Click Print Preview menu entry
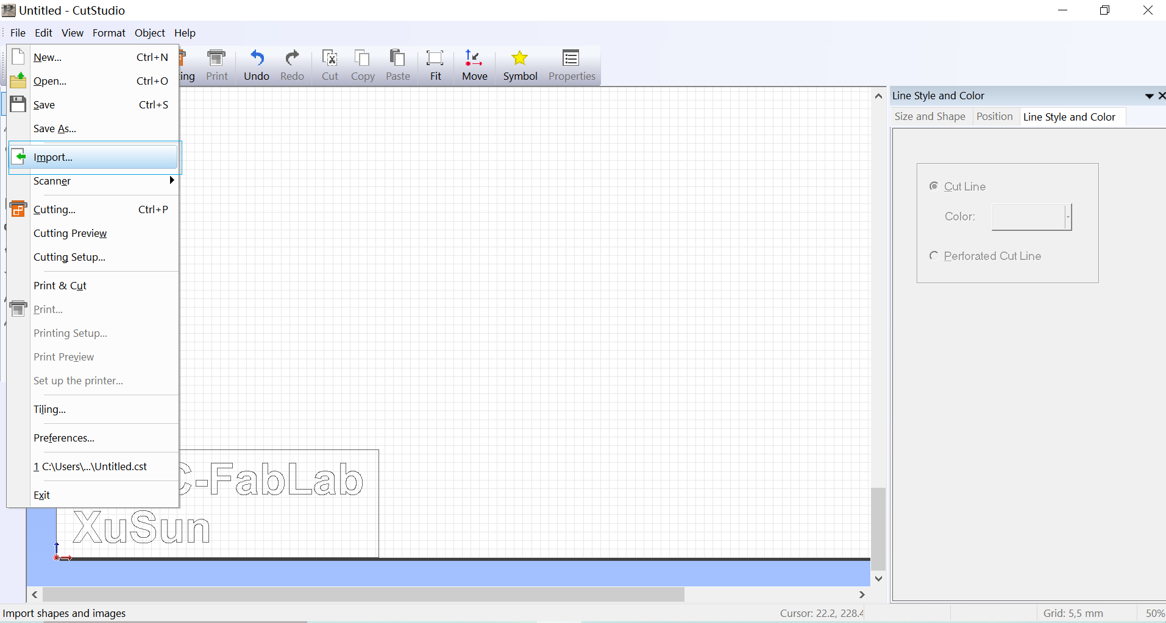 click(93, 357)
